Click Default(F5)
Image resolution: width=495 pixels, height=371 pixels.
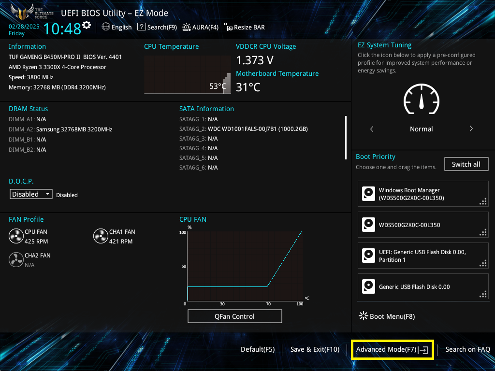tap(258, 349)
